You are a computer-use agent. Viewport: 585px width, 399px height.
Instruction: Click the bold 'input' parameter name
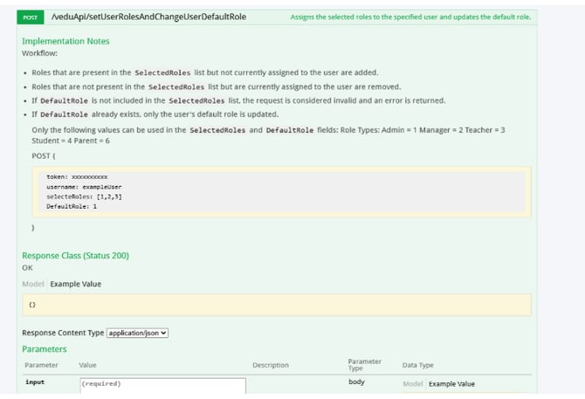35,382
